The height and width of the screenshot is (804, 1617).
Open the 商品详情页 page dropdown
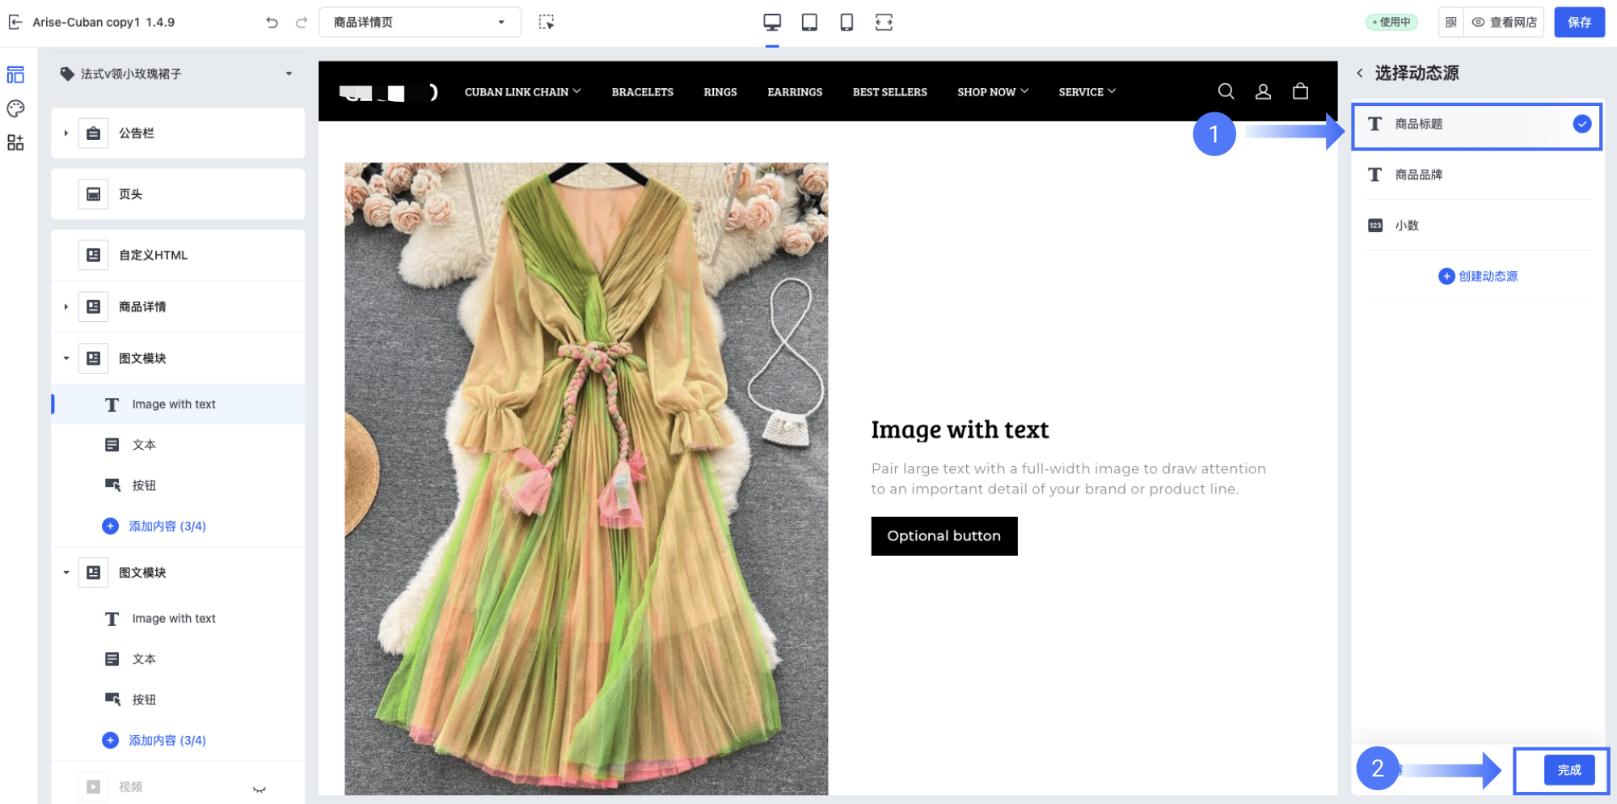[420, 23]
